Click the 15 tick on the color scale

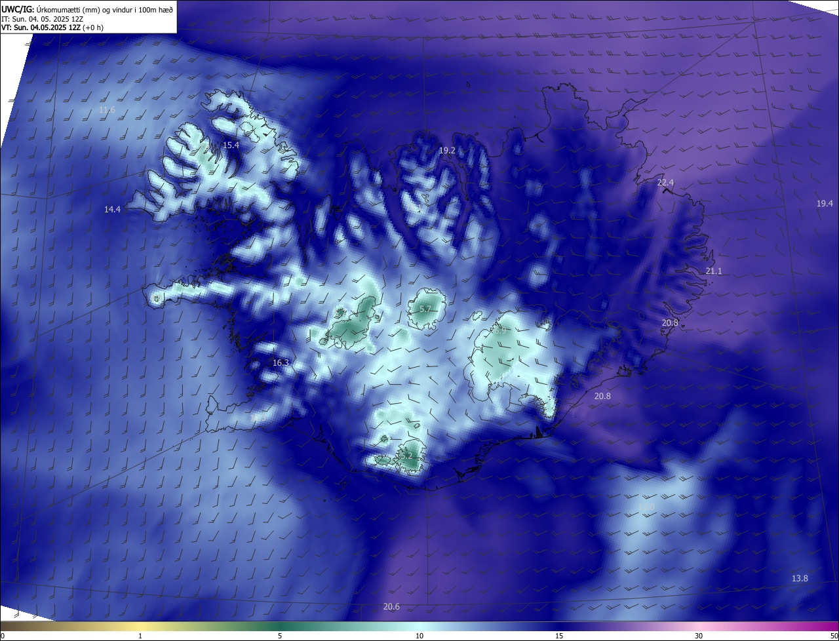coord(559,636)
